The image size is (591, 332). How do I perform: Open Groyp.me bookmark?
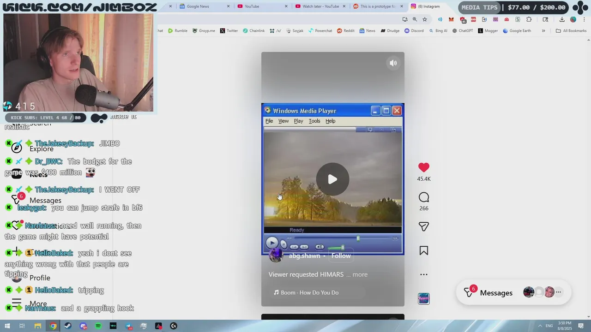pyautogui.click(x=204, y=31)
